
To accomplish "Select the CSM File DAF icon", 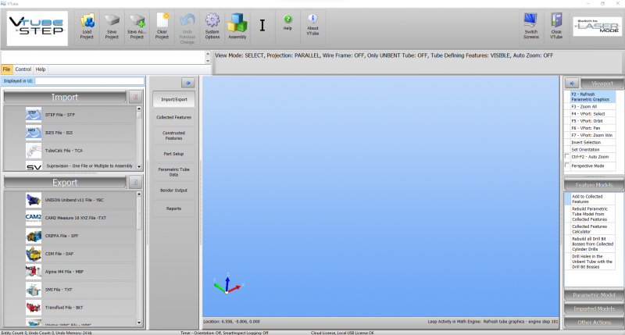I will point(34,254).
